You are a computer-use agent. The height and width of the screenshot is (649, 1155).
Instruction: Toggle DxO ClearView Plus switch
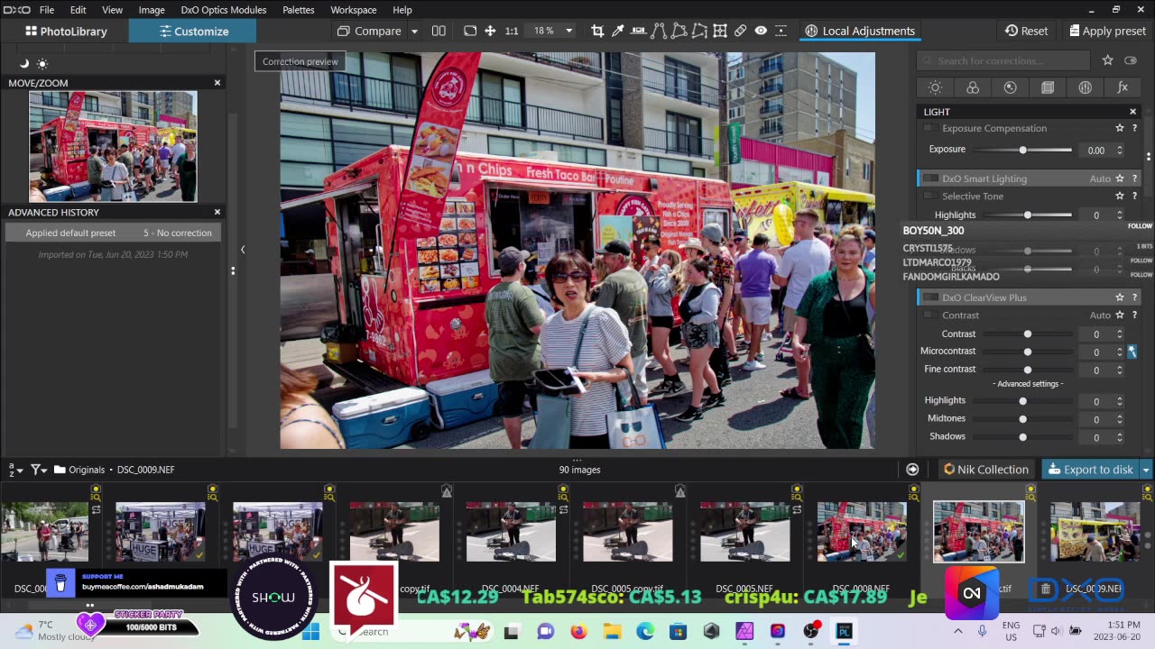930,297
